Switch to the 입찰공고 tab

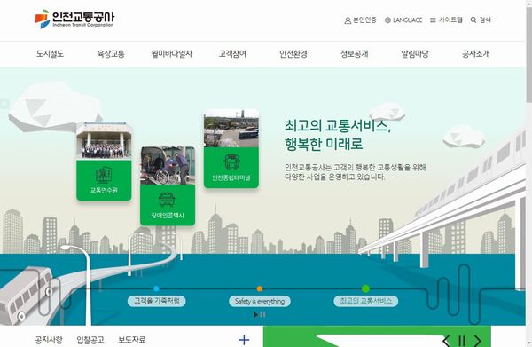[90, 340]
